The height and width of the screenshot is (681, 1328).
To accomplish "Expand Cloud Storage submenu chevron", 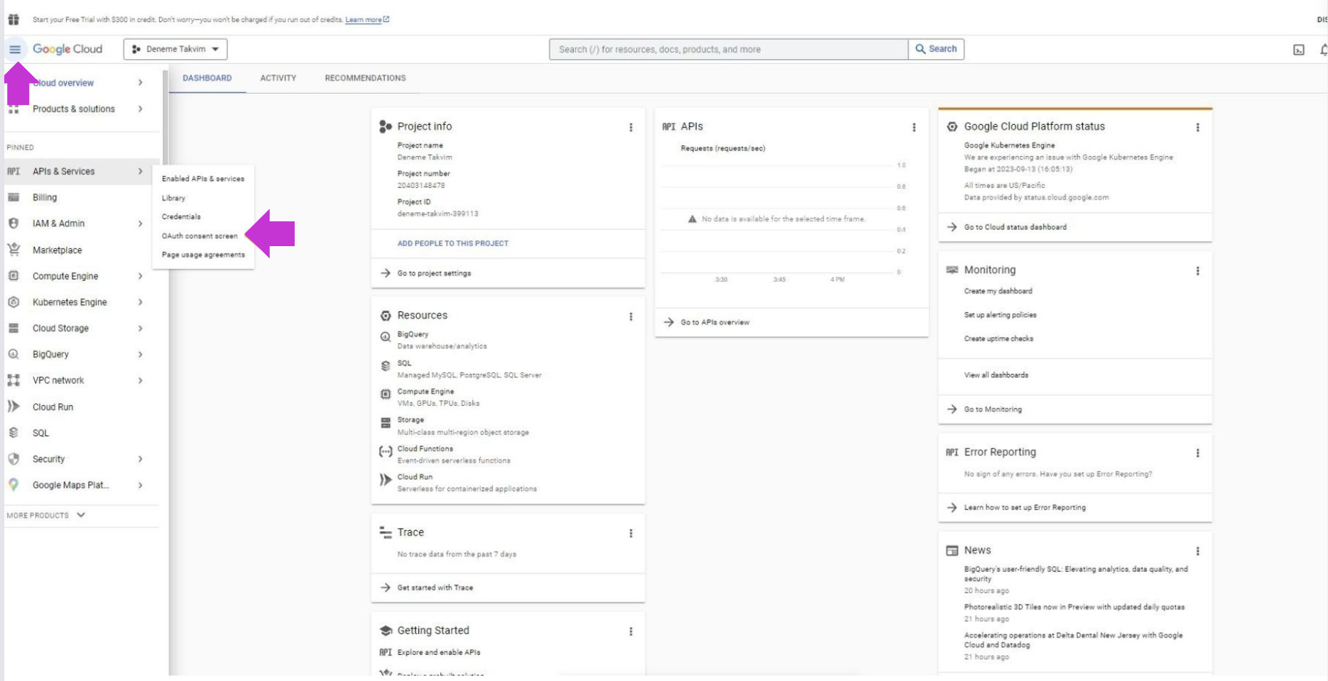I will pos(141,328).
